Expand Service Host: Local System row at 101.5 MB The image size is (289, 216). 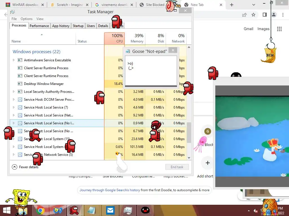14,147
